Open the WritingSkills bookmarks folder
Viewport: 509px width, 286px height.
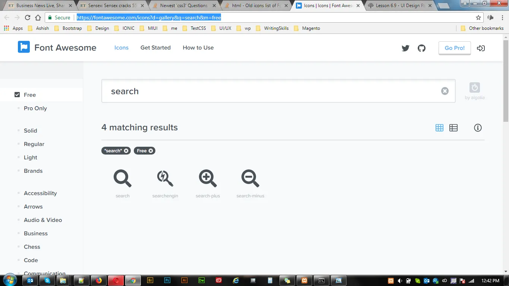pyautogui.click(x=272, y=28)
